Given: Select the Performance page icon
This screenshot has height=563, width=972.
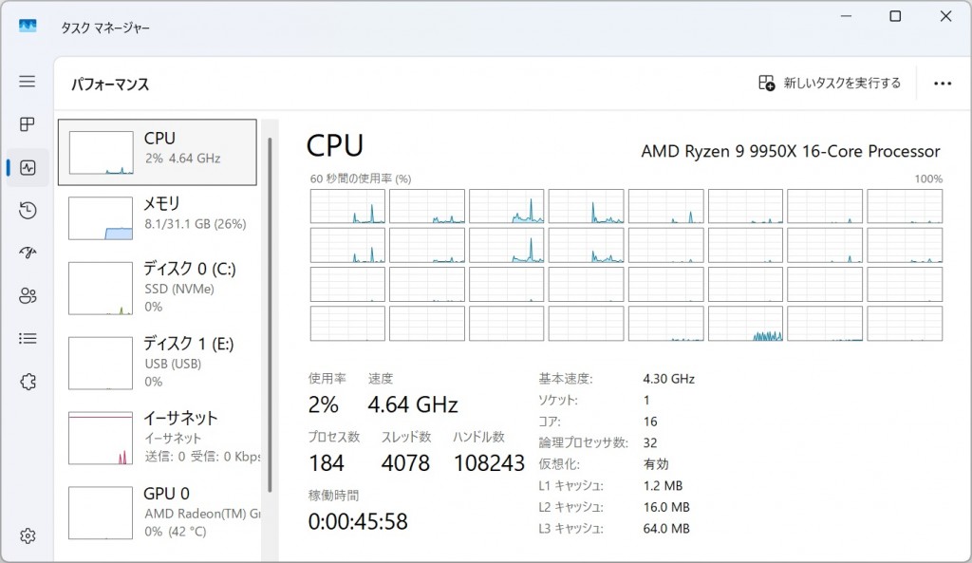Looking at the screenshot, I should (x=27, y=168).
